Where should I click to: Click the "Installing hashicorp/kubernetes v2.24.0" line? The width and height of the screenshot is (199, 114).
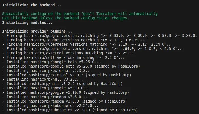50,106
